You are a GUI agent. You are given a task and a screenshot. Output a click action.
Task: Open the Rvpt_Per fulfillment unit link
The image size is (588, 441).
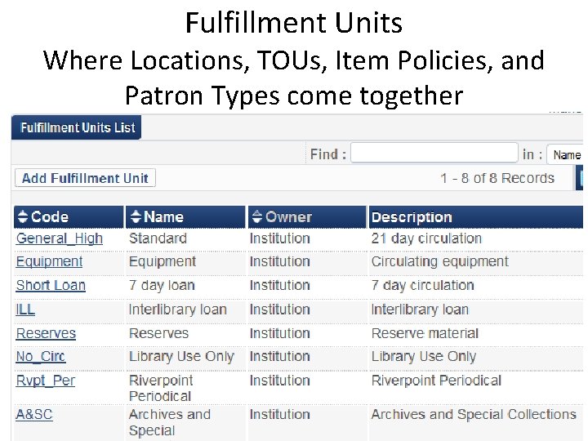pyautogui.click(x=46, y=381)
